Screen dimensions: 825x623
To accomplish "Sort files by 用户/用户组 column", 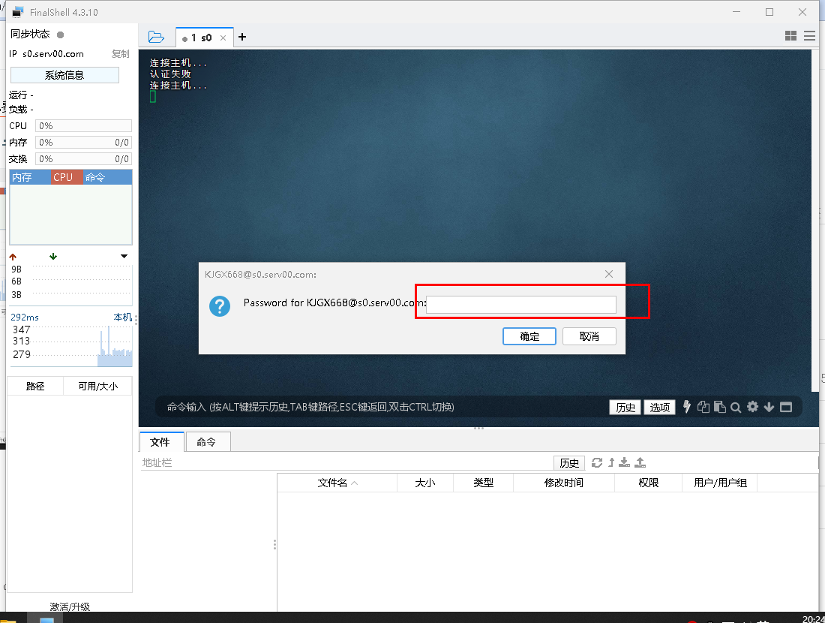I will click(720, 483).
